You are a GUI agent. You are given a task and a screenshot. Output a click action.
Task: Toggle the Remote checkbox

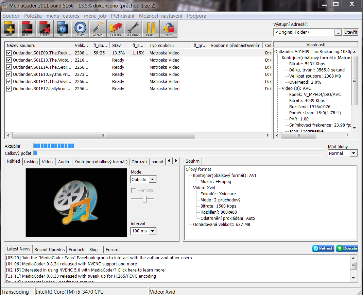(x=133, y=191)
